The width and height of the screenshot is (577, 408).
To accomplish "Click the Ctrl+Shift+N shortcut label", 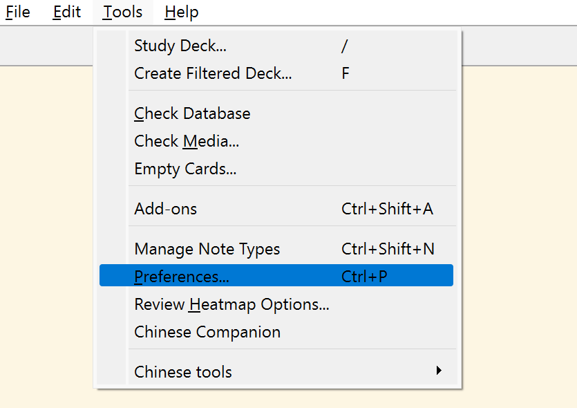I will click(388, 249).
